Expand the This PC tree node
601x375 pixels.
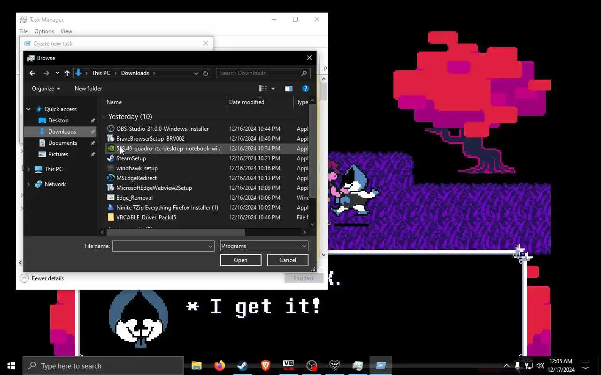point(29,169)
